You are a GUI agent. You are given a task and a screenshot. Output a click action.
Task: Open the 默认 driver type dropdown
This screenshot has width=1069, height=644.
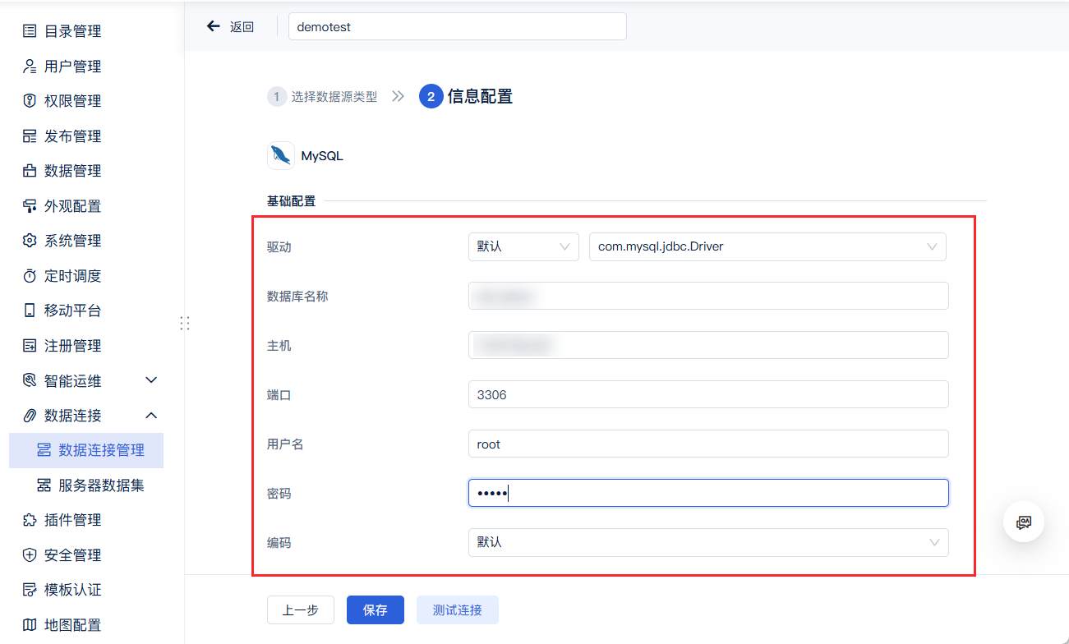523,246
